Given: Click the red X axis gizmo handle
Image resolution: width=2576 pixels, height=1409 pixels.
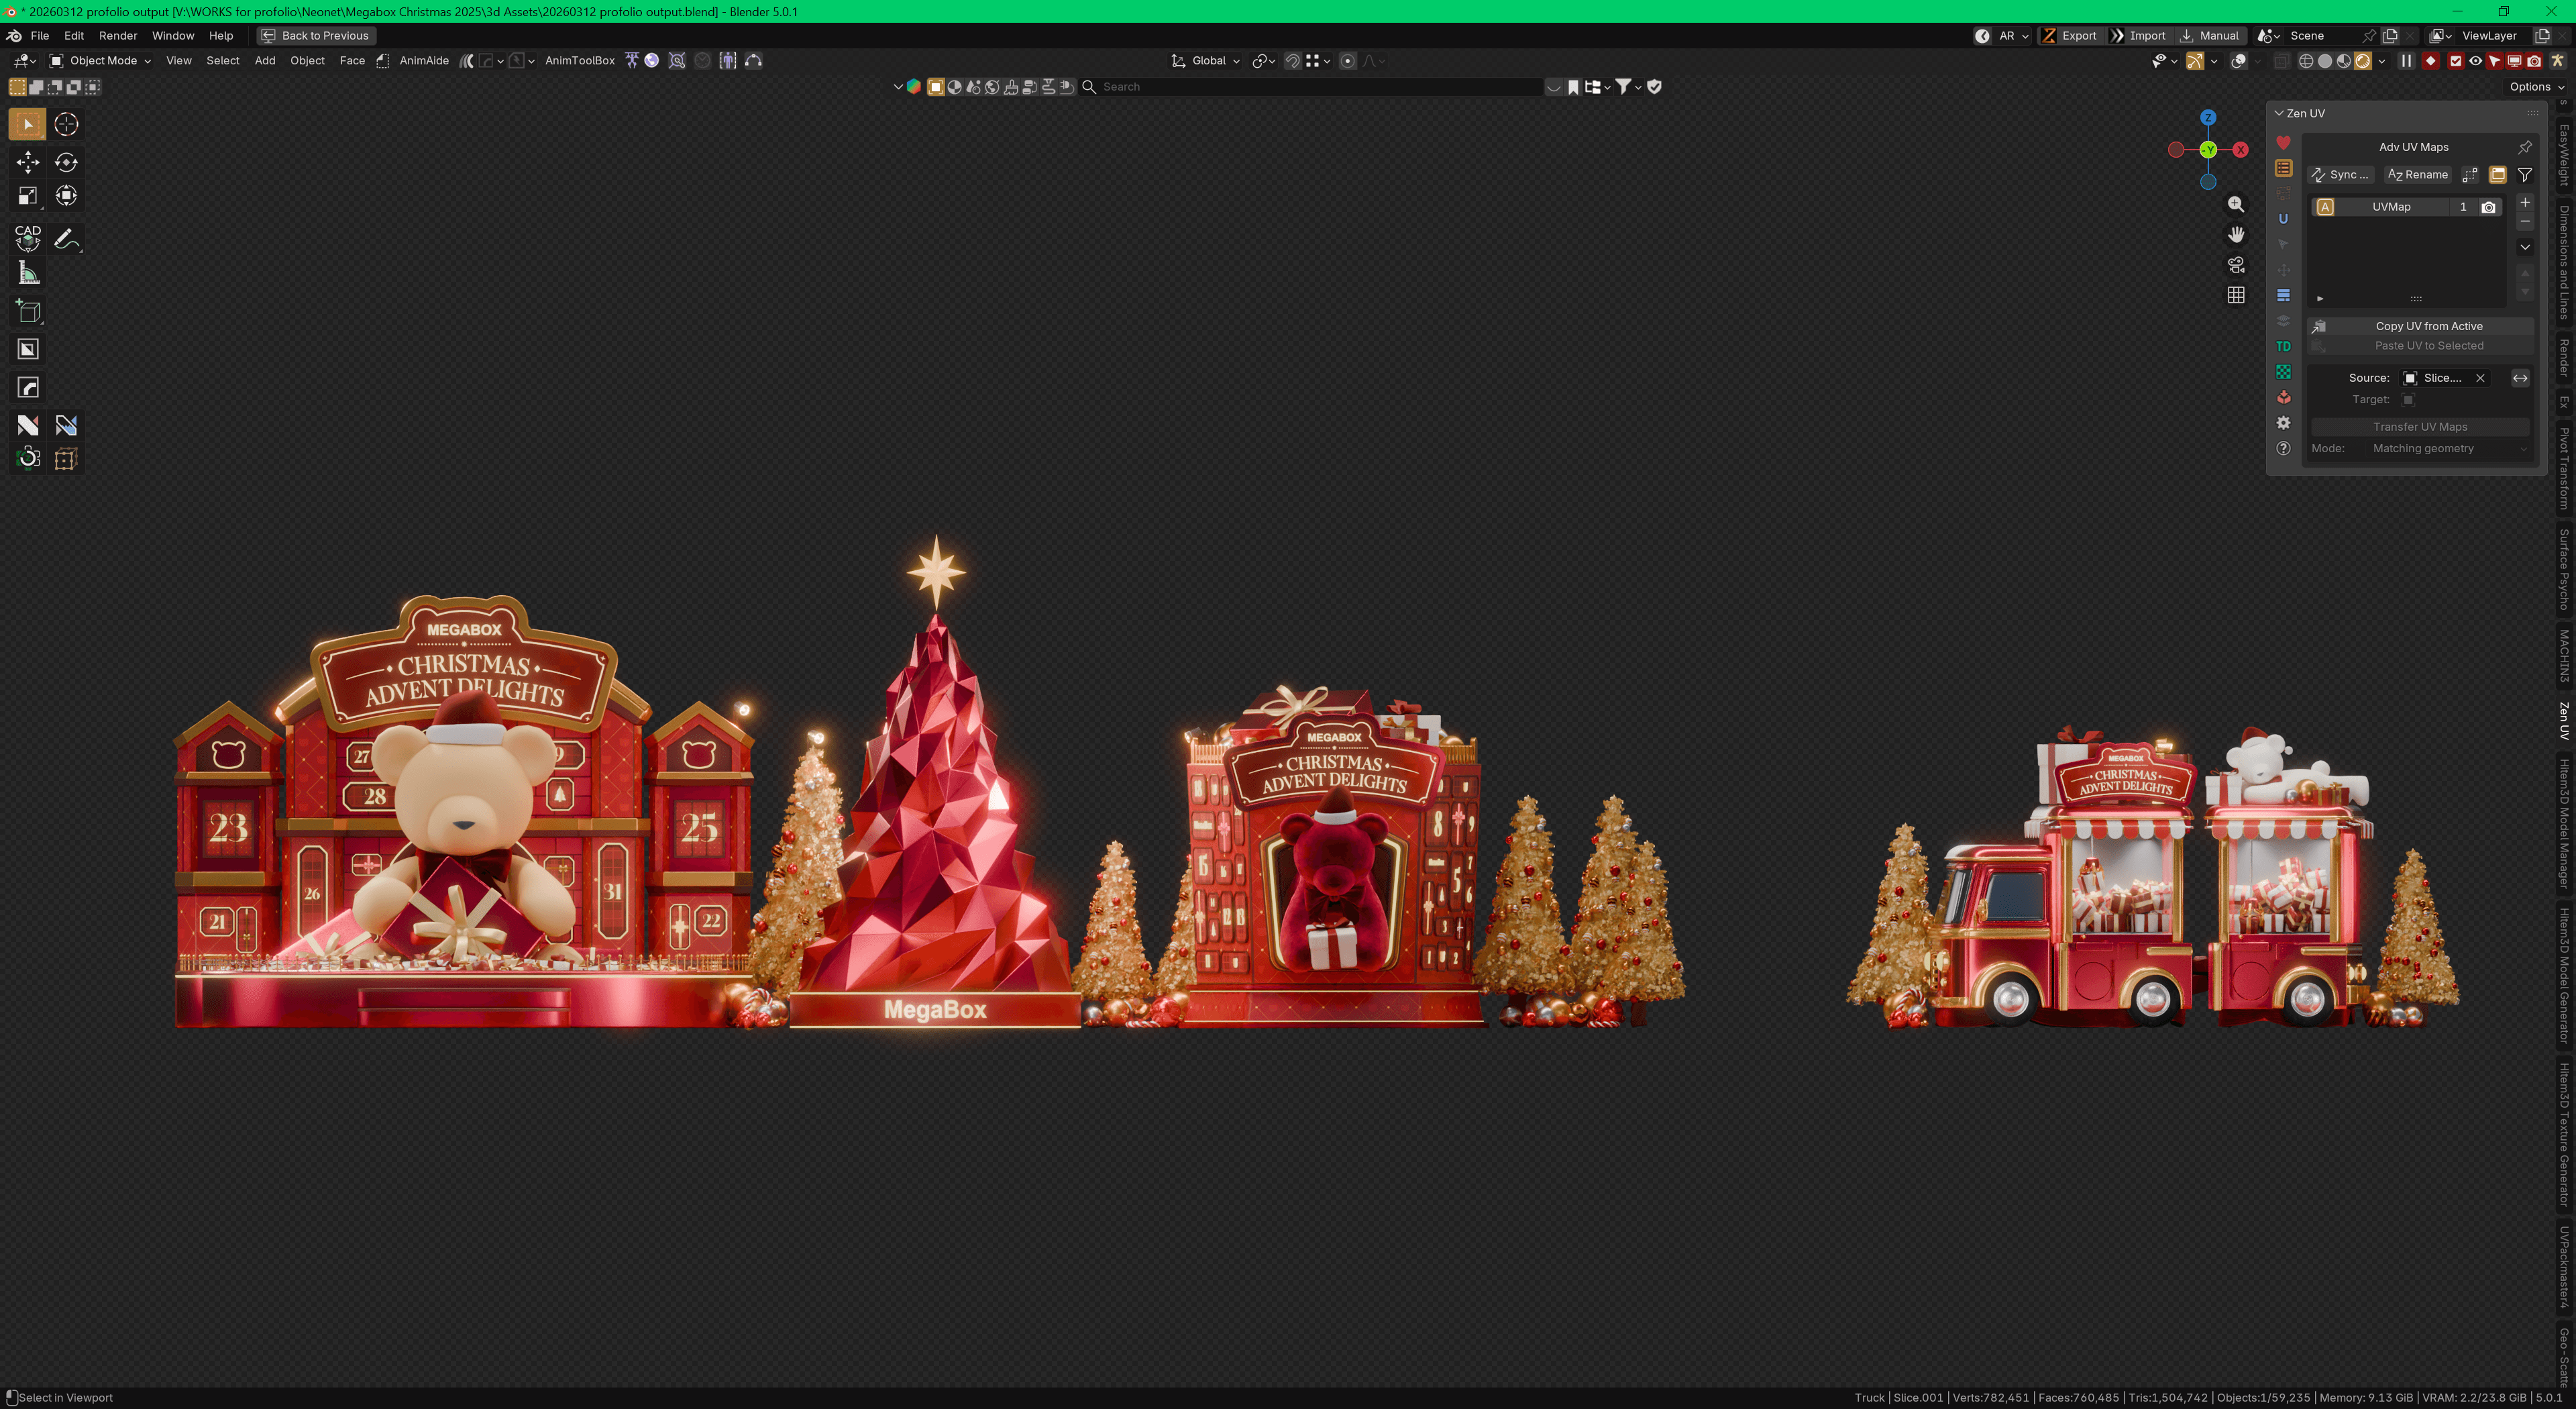Looking at the screenshot, I should coord(2240,150).
